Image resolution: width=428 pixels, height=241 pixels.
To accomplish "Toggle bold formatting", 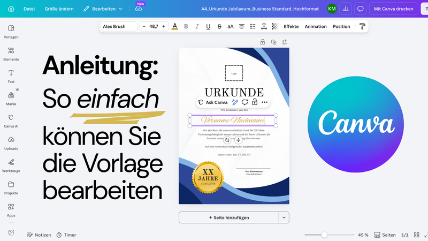I will (186, 26).
